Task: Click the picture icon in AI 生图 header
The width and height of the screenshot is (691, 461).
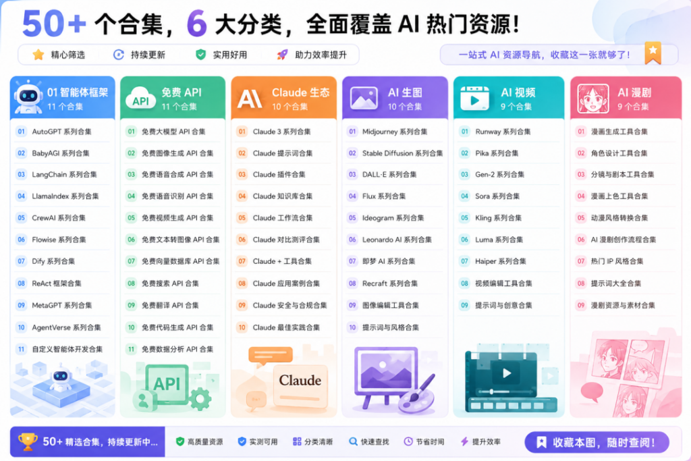Action: (x=364, y=98)
